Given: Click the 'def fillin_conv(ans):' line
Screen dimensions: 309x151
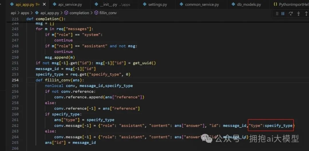Looking at the screenshot, I should pos(60,80).
